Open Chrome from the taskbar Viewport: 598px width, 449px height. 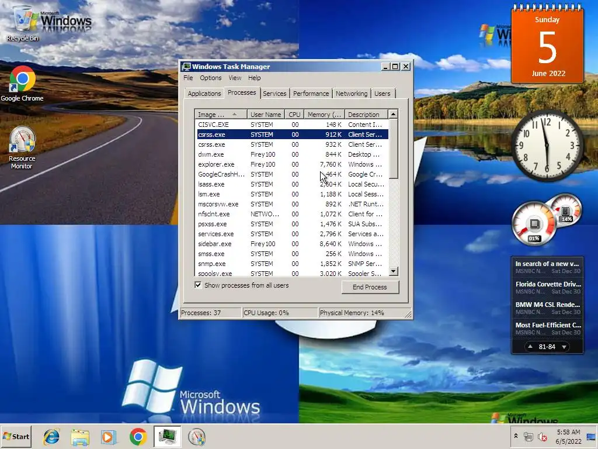[138, 437]
